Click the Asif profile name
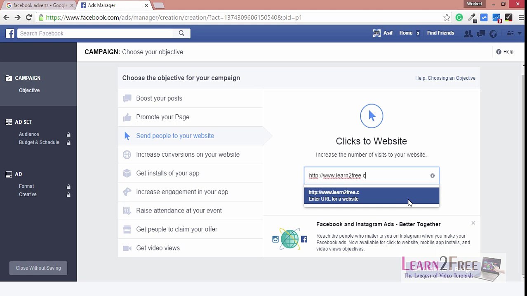The width and height of the screenshot is (527, 296). [388, 33]
